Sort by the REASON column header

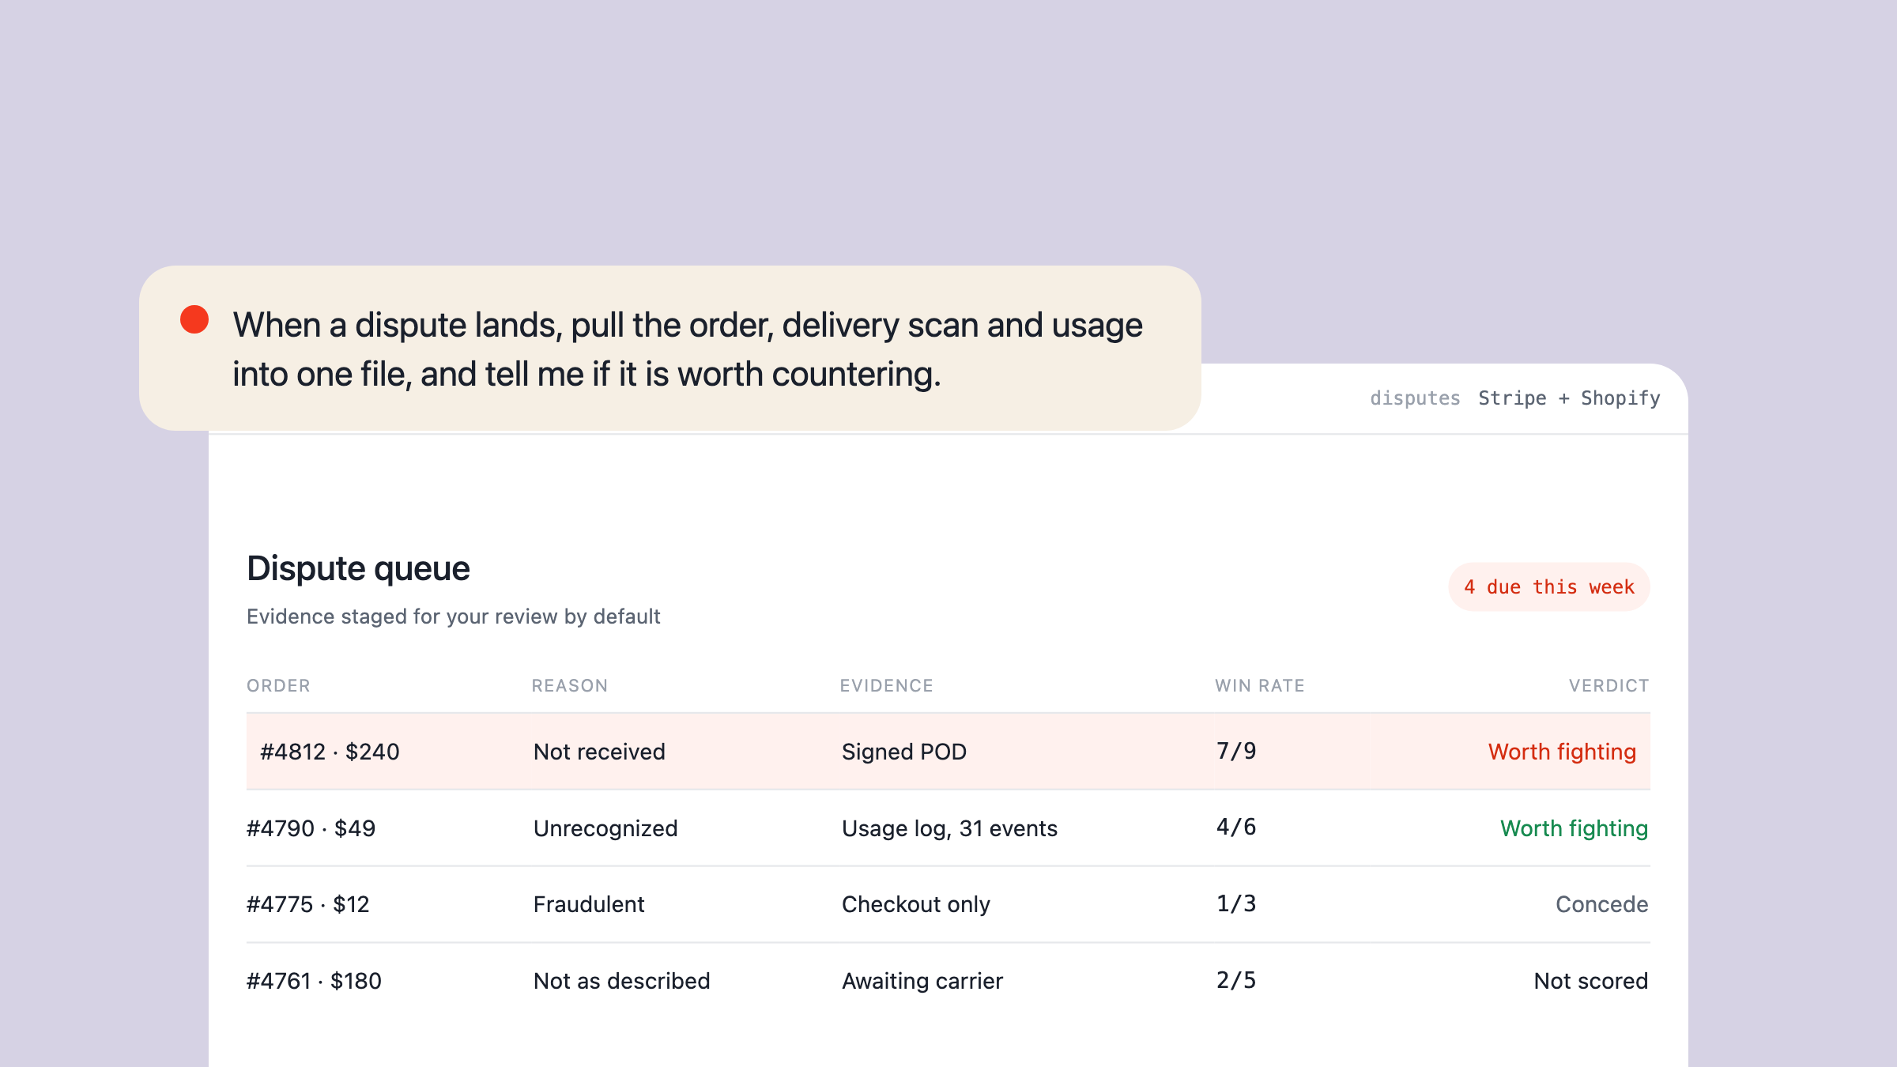coord(569,686)
